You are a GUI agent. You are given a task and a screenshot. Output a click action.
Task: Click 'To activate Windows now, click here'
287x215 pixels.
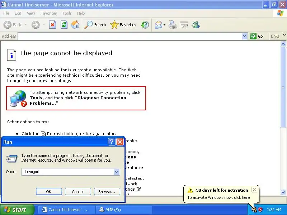[218, 197]
